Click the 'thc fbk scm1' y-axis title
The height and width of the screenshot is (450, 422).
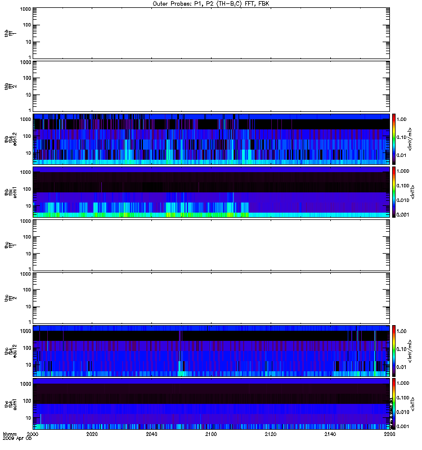point(10,404)
